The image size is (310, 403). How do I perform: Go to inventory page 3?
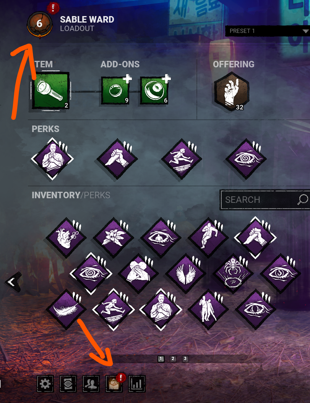click(185, 359)
